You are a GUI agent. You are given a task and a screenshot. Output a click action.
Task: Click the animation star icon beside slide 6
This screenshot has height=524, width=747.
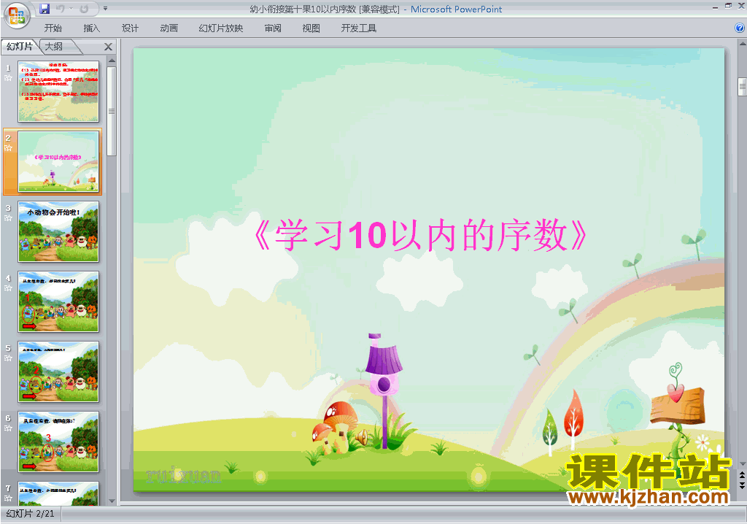pyautogui.click(x=8, y=428)
